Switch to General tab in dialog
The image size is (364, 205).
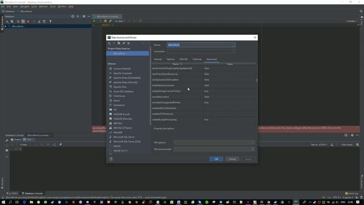(158, 59)
